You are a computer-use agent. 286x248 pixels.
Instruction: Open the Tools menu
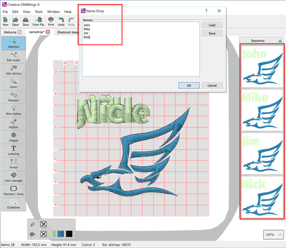38,12
